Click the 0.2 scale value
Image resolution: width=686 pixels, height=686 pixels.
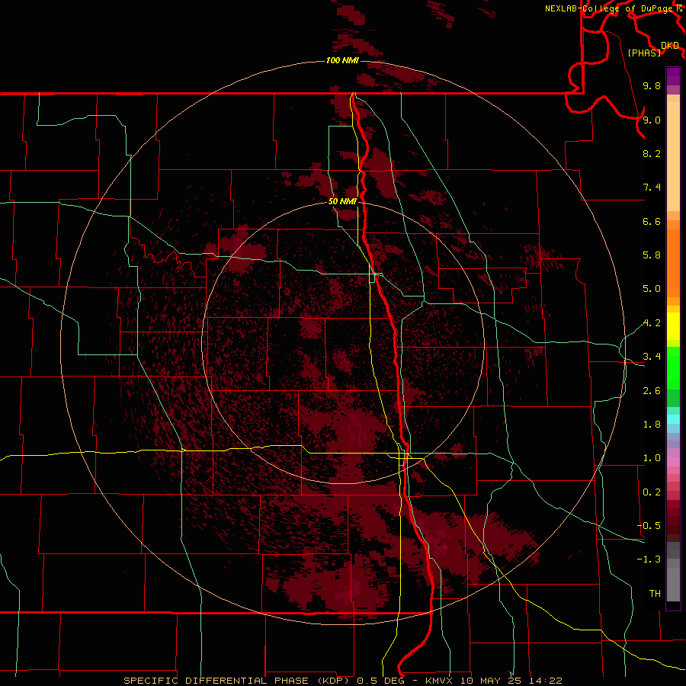[x=652, y=492]
